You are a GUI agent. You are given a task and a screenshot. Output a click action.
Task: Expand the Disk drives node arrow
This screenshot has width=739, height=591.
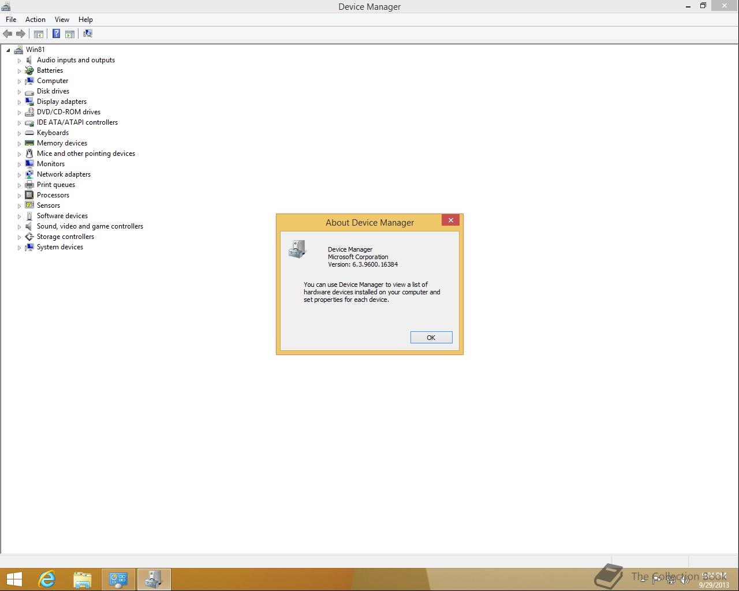[x=19, y=92]
